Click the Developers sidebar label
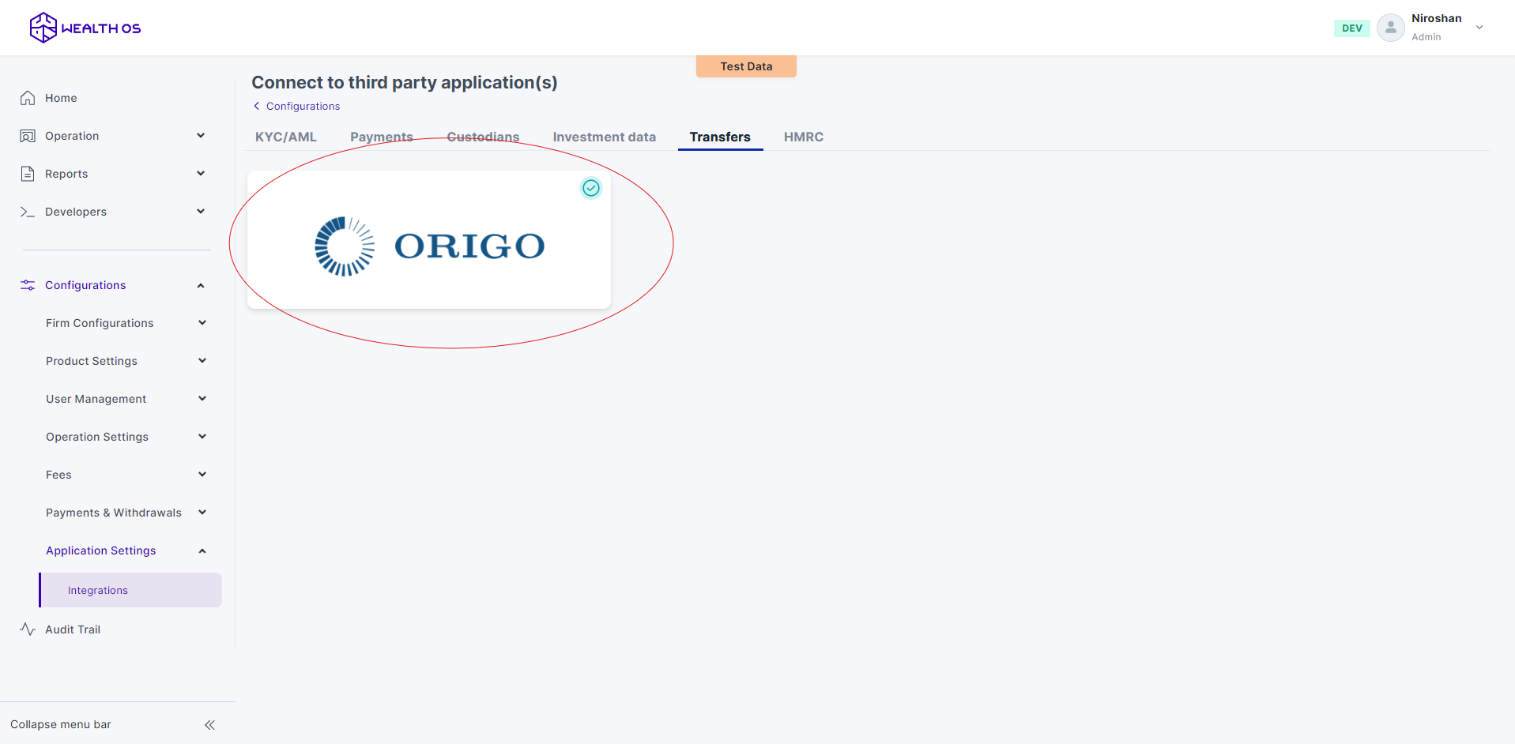This screenshot has width=1515, height=744. click(76, 212)
